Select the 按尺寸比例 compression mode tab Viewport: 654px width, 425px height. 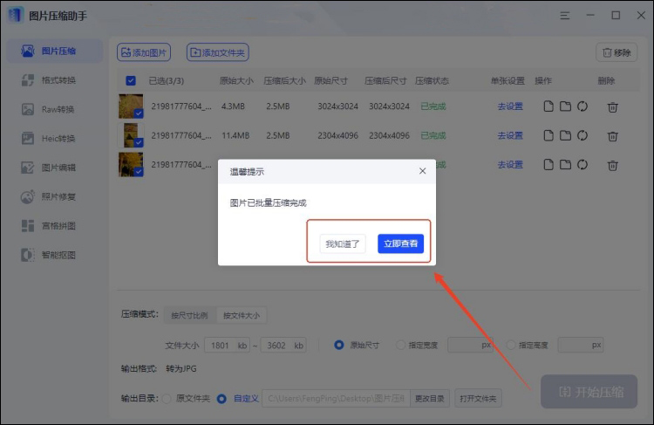click(x=190, y=315)
